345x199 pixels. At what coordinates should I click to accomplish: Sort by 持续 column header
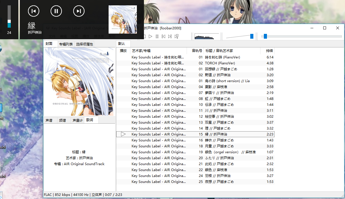tap(268, 51)
